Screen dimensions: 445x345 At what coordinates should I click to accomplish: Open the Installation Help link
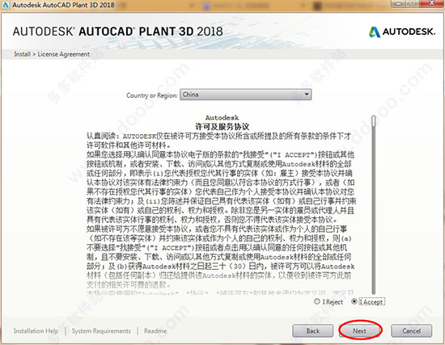point(36,330)
